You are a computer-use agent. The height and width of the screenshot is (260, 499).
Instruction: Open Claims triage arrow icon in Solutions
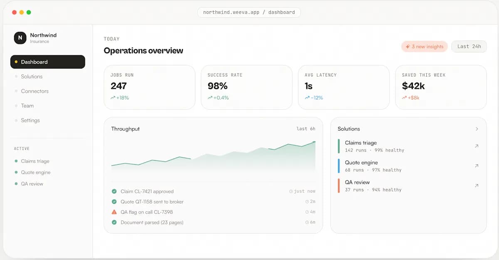click(x=477, y=146)
